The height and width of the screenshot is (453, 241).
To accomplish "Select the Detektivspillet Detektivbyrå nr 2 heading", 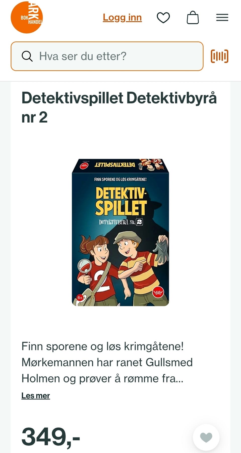I will click(119, 107).
